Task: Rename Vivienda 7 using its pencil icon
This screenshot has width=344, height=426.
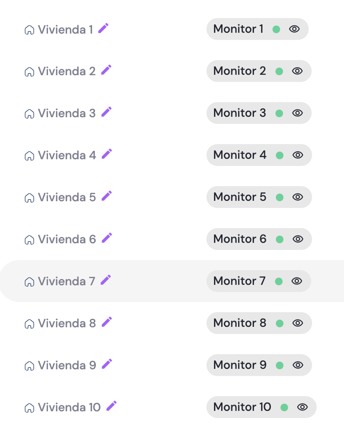Action: point(106,280)
